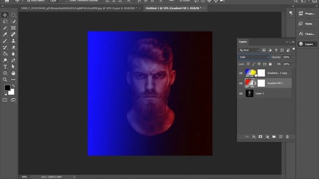Select the Lasso tool
Viewport: 319px width, 179px height.
5,21
